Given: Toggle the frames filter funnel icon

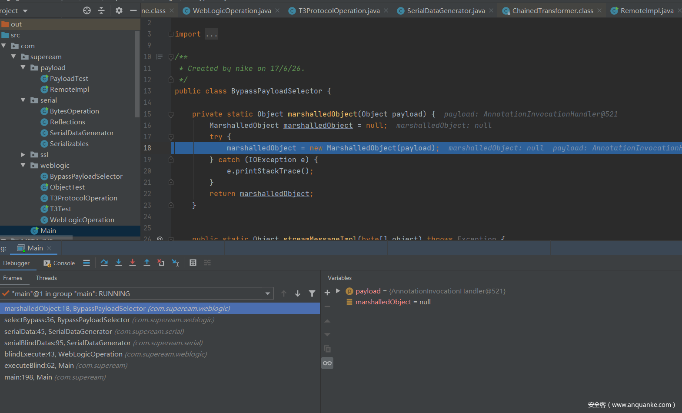Looking at the screenshot, I should (312, 293).
